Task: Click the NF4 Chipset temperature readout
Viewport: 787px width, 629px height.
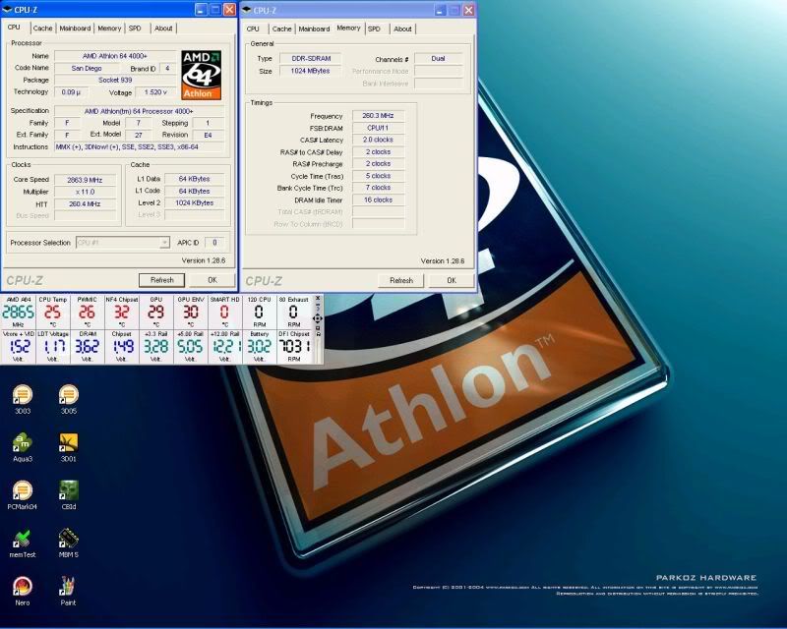Action: point(121,312)
